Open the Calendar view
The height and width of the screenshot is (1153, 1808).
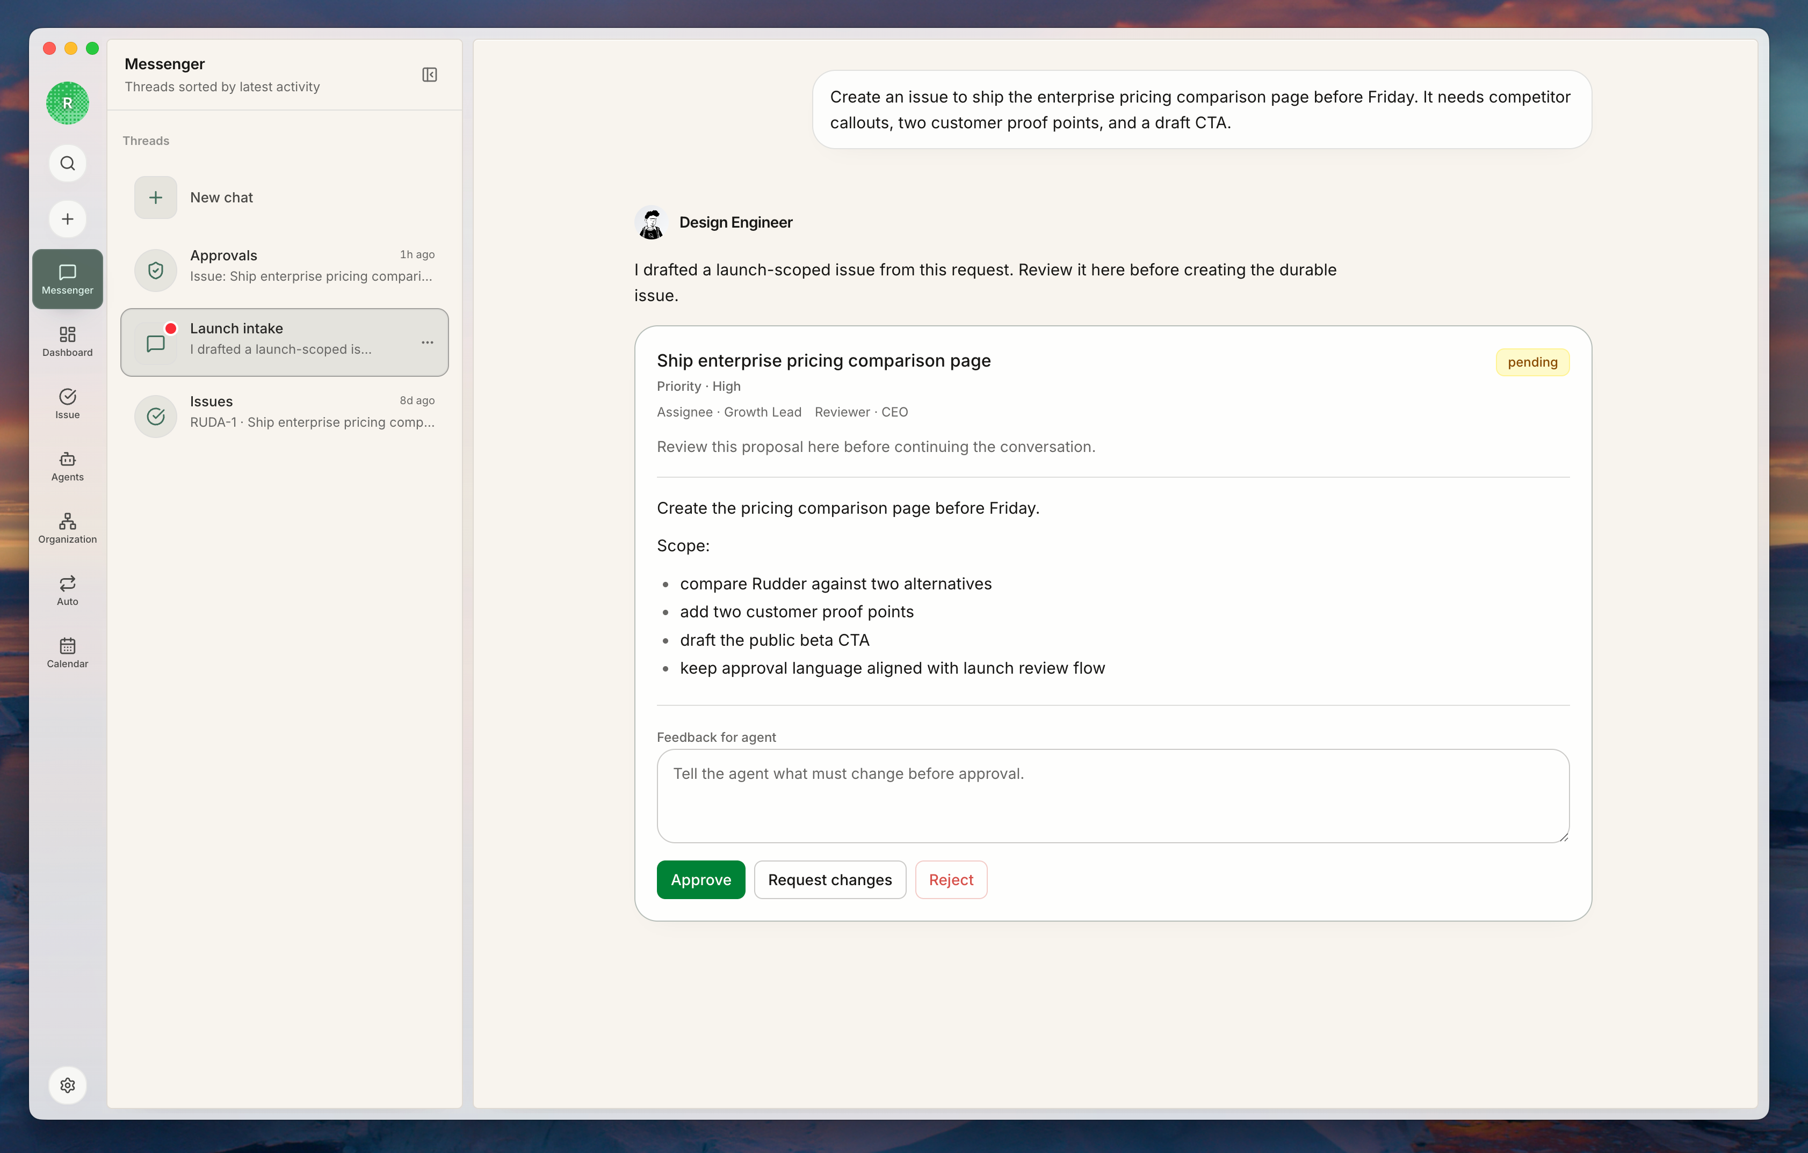point(68,653)
